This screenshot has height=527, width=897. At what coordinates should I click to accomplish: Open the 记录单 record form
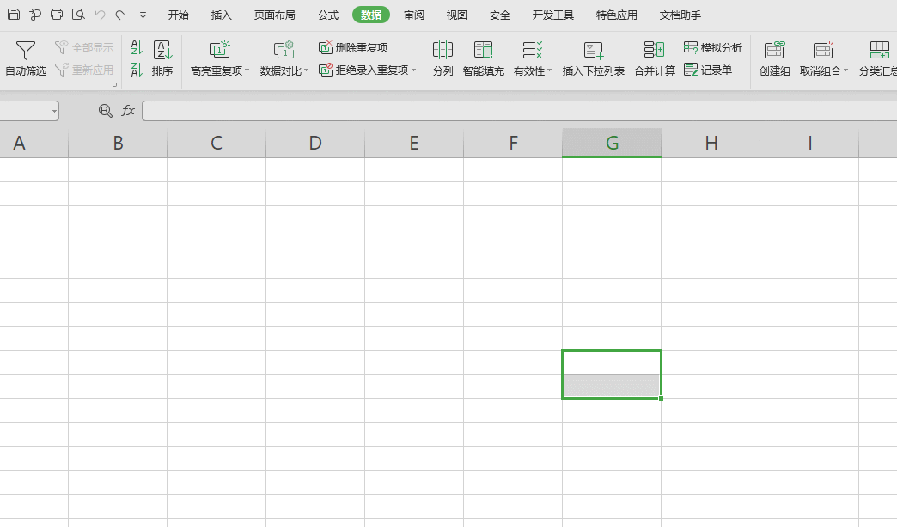click(708, 70)
